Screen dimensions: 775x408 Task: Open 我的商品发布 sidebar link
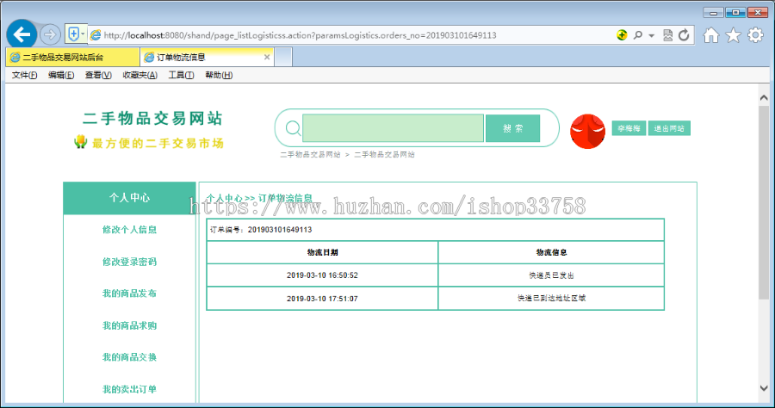pyautogui.click(x=129, y=294)
